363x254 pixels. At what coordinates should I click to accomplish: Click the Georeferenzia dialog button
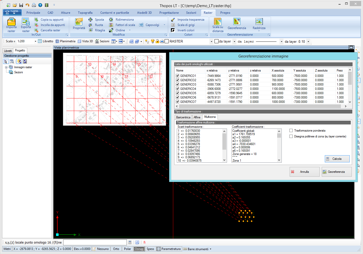coord(337,172)
